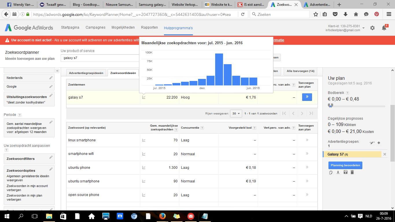The height and width of the screenshot is (222, 395).
Task: Open Firefox from the taskbar
Action: click(163, 216)
